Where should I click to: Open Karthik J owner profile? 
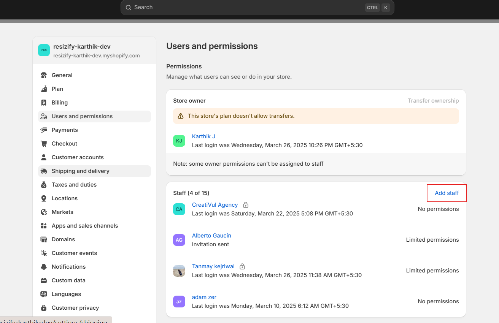point(203,136)
